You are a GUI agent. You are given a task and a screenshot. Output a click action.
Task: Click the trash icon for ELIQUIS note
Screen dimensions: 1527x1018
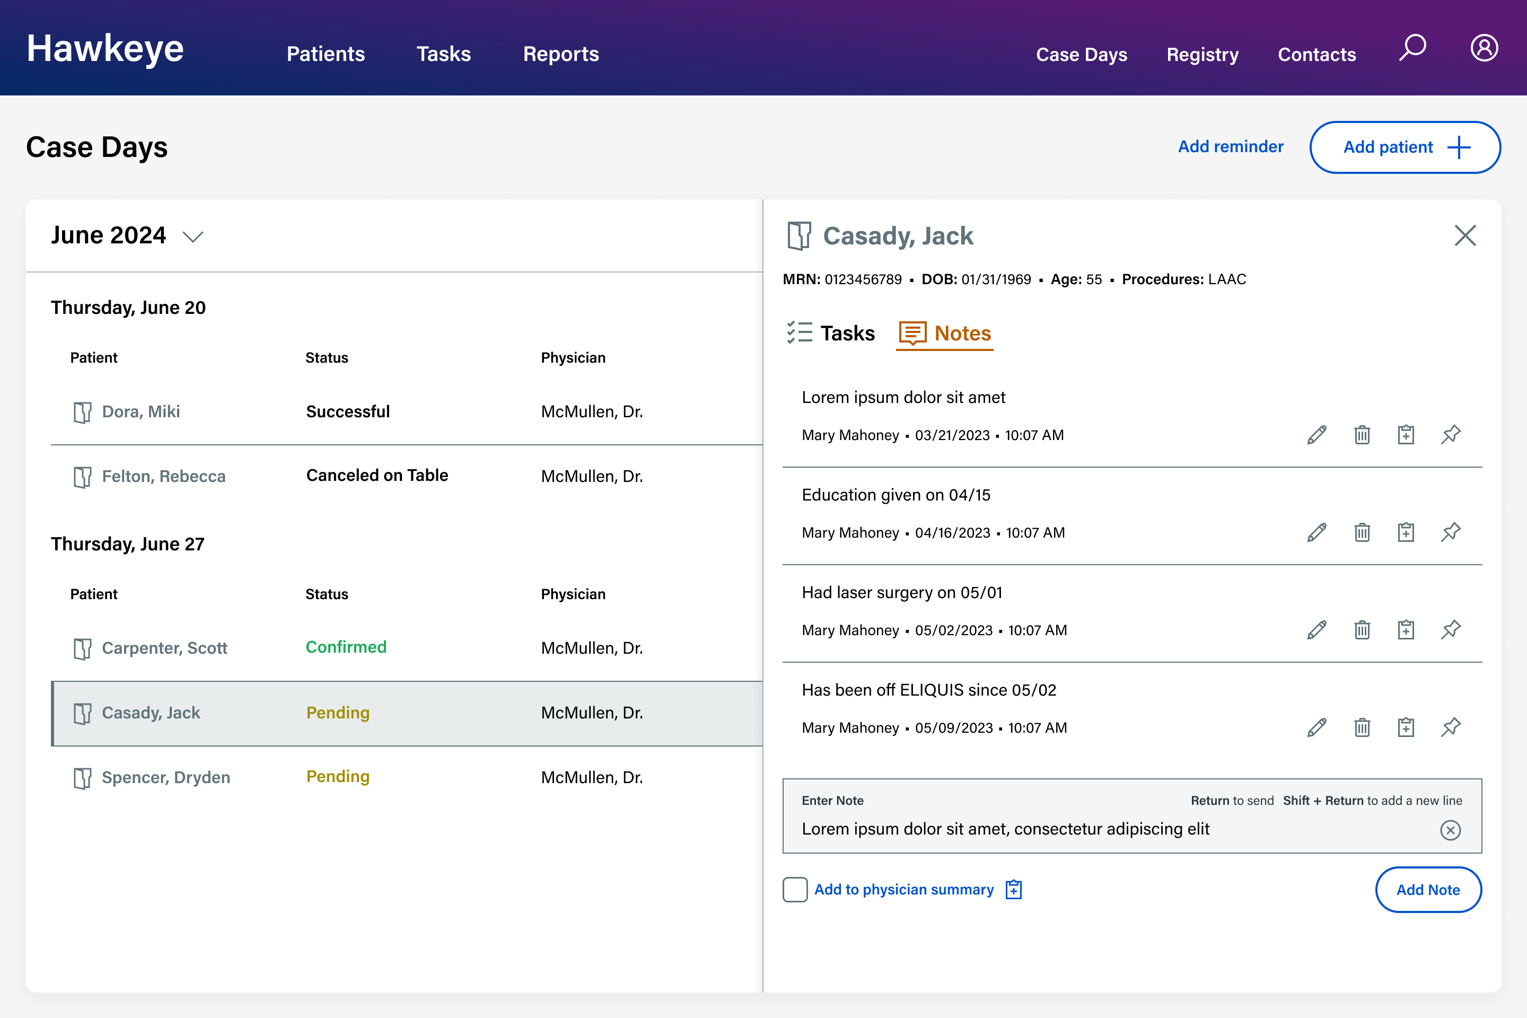point(1362,727)
